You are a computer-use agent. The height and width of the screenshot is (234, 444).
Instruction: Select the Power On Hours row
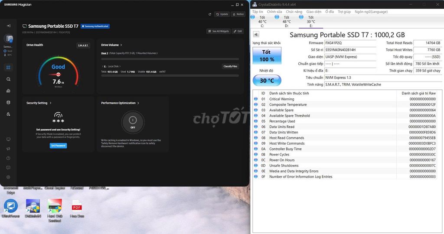pyautogui.click(x=345, y=160)
